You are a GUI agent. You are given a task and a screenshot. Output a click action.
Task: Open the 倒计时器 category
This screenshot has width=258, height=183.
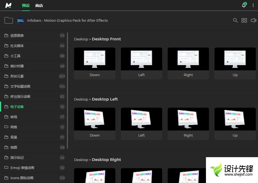point(17,66)
